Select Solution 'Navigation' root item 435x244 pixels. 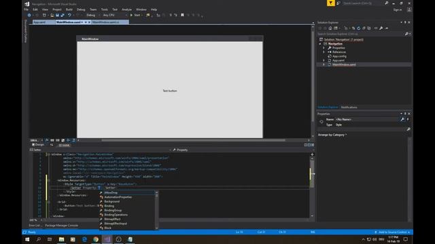(343, 39)
